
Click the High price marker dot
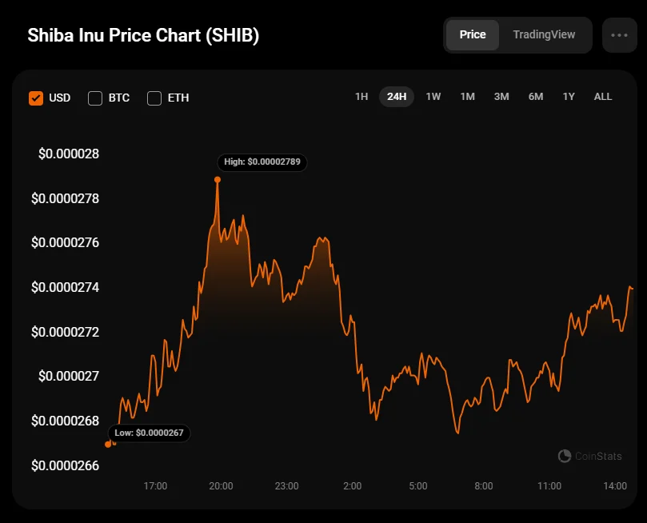(x=218, y=179)
